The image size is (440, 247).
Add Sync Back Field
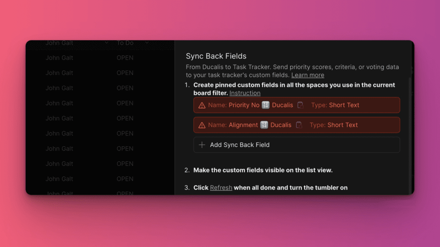click(296, 145)
